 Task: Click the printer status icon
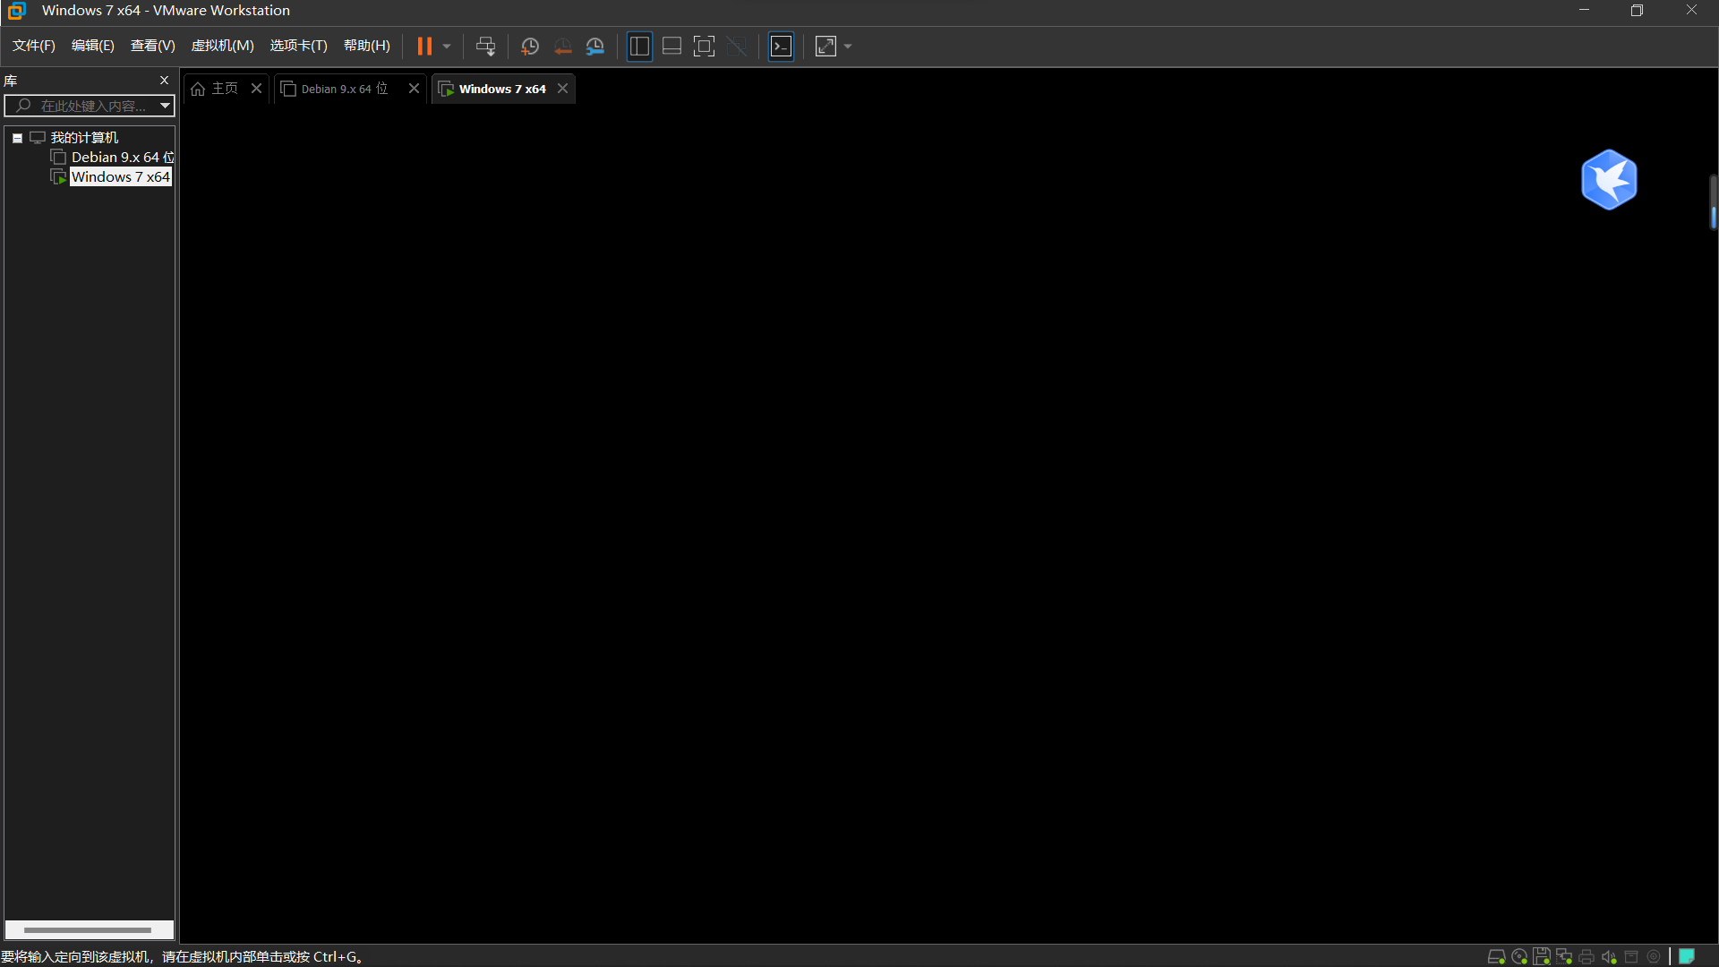click(1586, 957)
